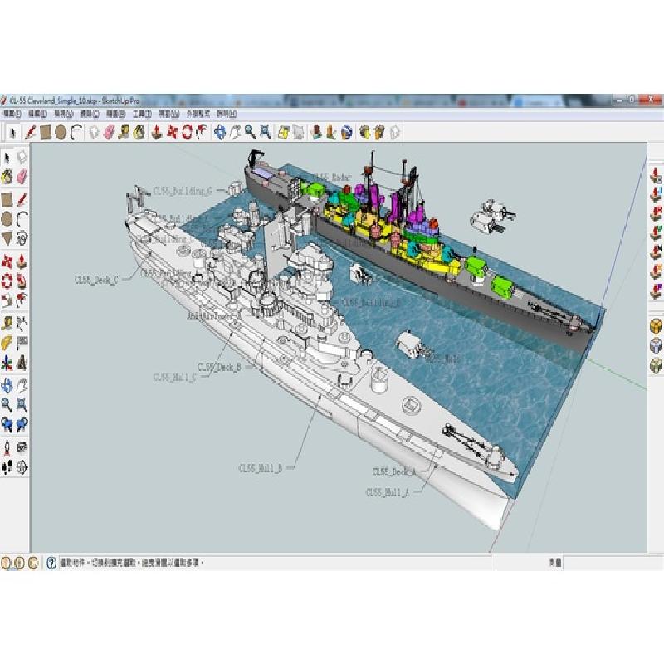Activate the Follow Me tool
The height and width of the screenshot is (664, 664).
[22, 281]
